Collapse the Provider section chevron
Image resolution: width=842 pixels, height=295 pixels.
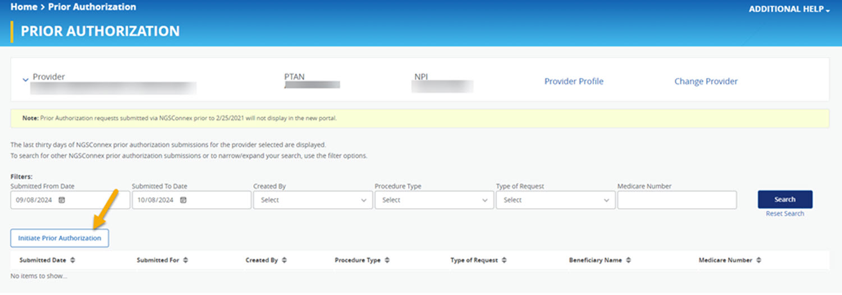(x=25, y=80)
